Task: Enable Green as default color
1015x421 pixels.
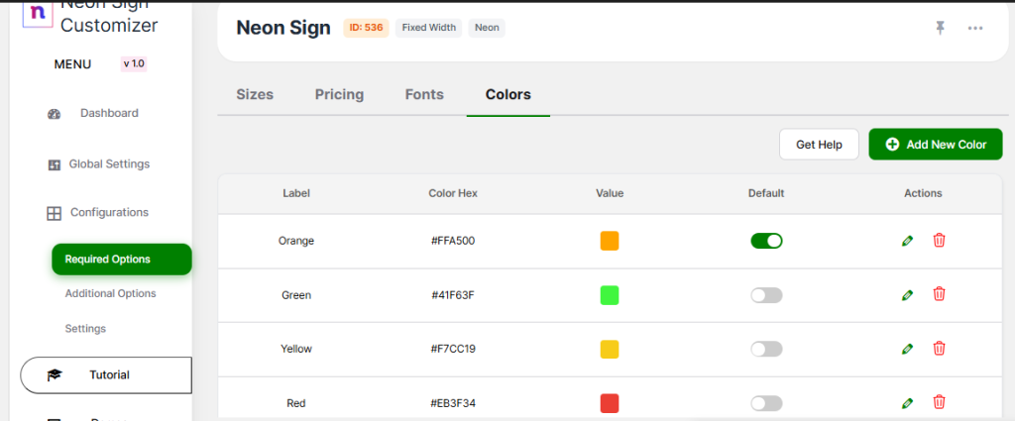Action: [x=766, y=295]
